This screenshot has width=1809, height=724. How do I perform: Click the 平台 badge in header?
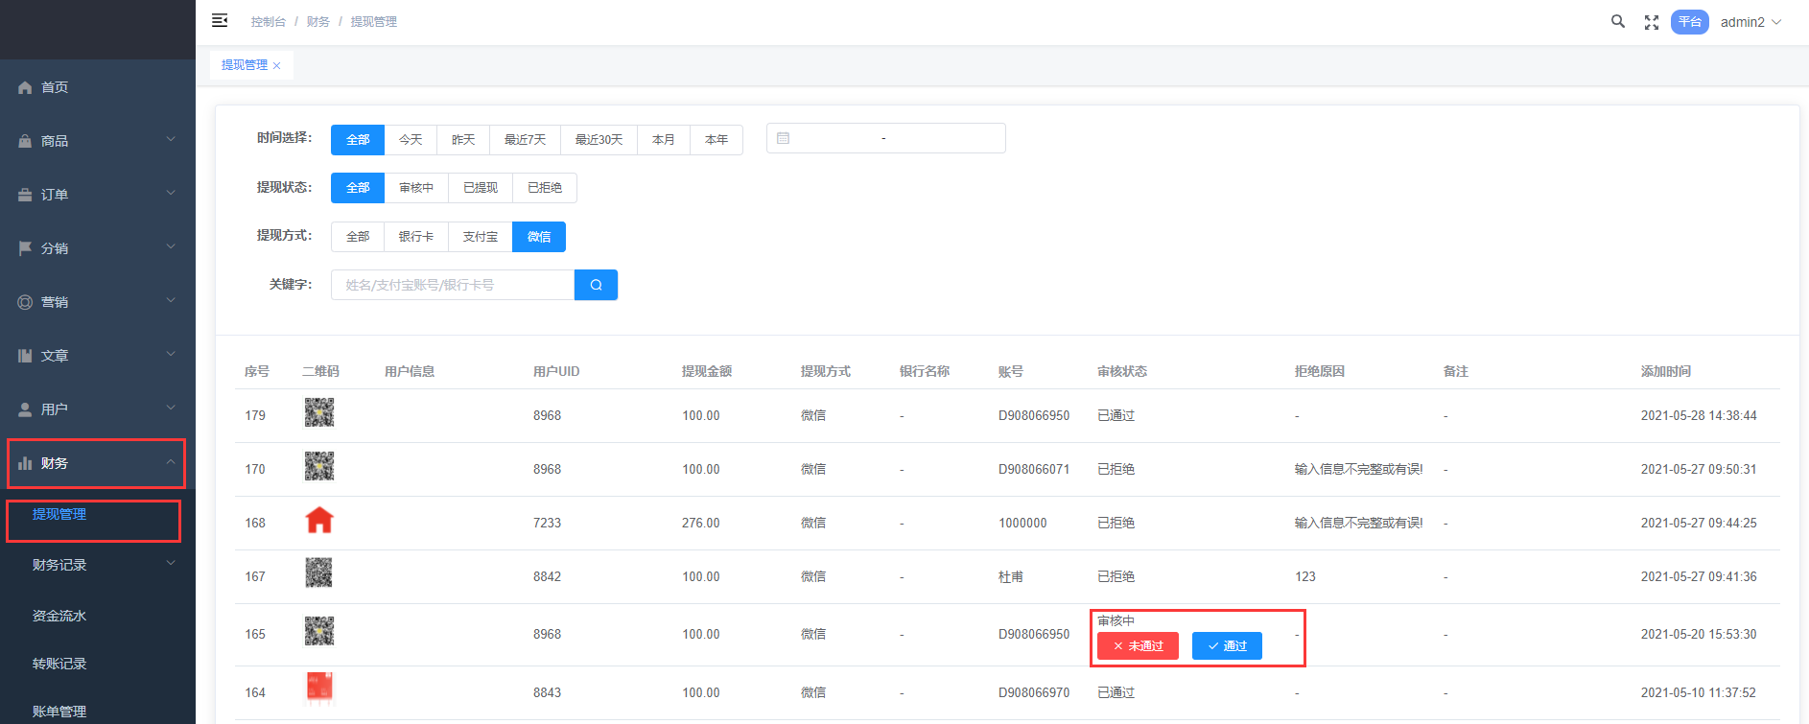click(1690, 22)
